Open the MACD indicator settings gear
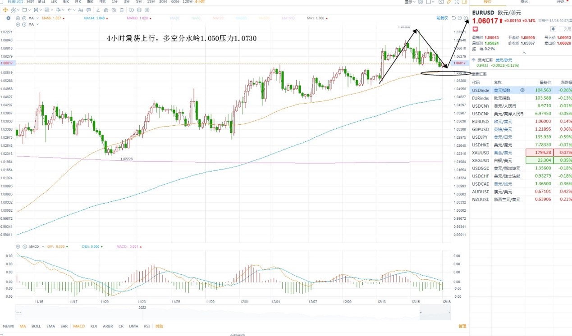572x336 pixels. click(18, 246)
